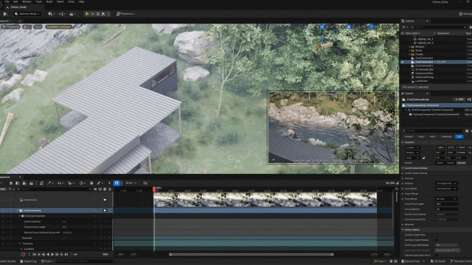The image size is (472, 265).
Task: Click the Lit view mode button
Action: (x=27, y=27)
